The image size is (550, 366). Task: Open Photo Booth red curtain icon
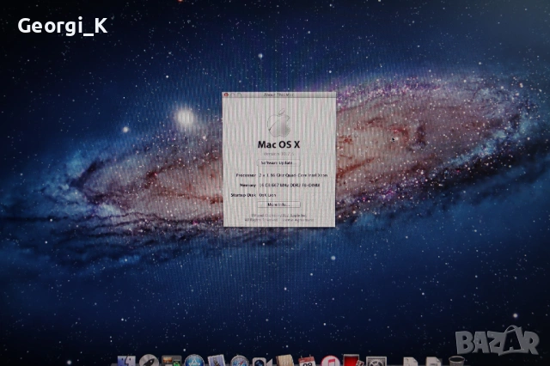click(x=352, y=361)
